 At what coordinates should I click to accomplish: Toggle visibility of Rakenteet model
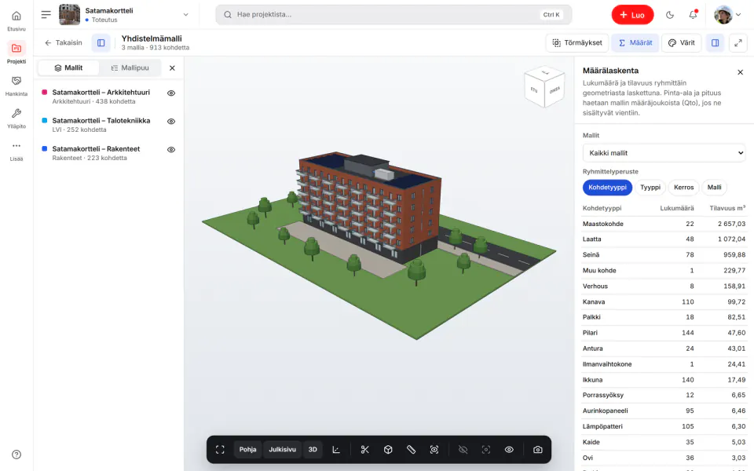tap(171, 150)
